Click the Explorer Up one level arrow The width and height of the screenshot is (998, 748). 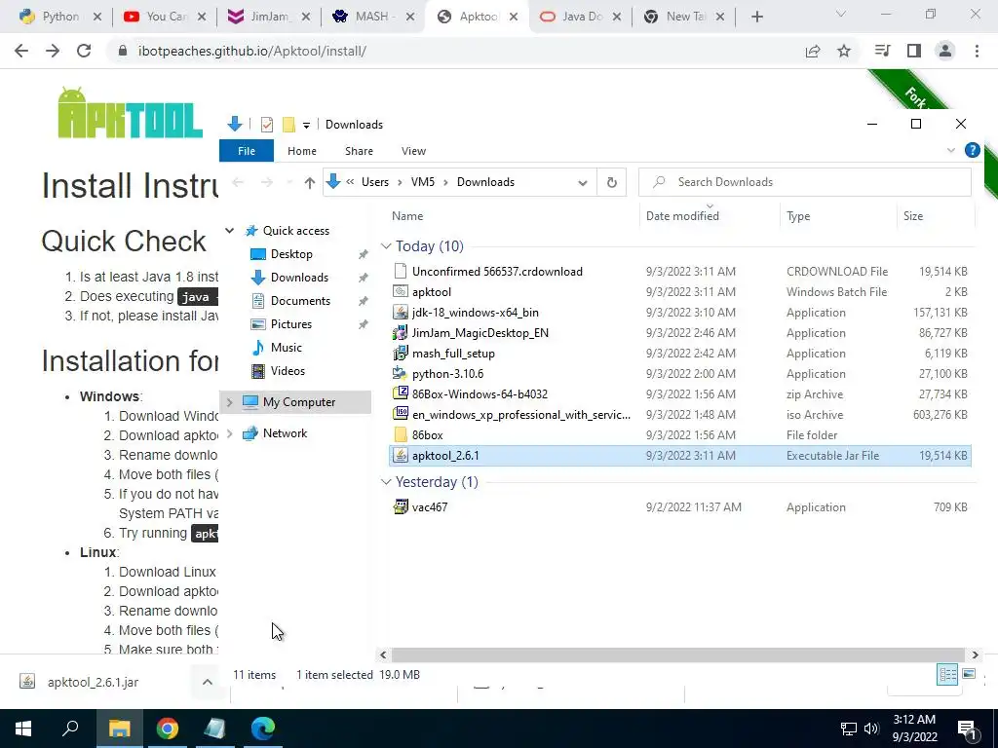pos(309,182)
